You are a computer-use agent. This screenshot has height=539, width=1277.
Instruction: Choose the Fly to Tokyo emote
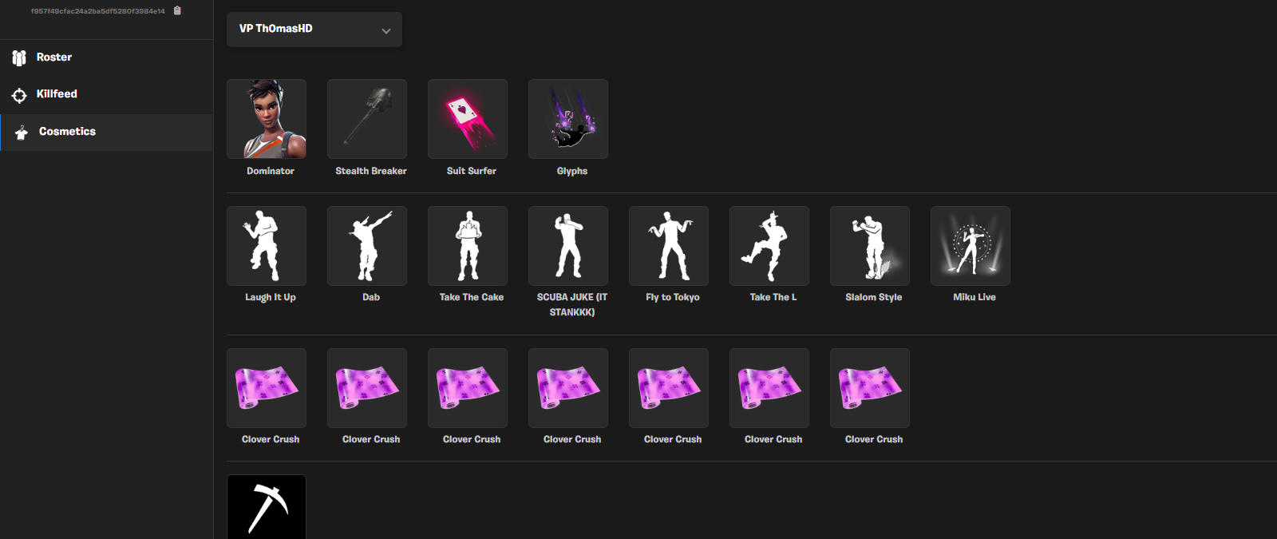pos(669,246)
